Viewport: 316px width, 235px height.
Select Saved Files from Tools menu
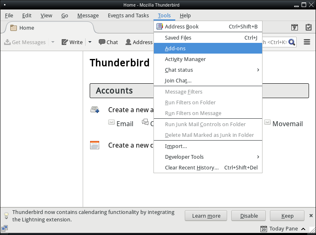(x=208, y=38)
